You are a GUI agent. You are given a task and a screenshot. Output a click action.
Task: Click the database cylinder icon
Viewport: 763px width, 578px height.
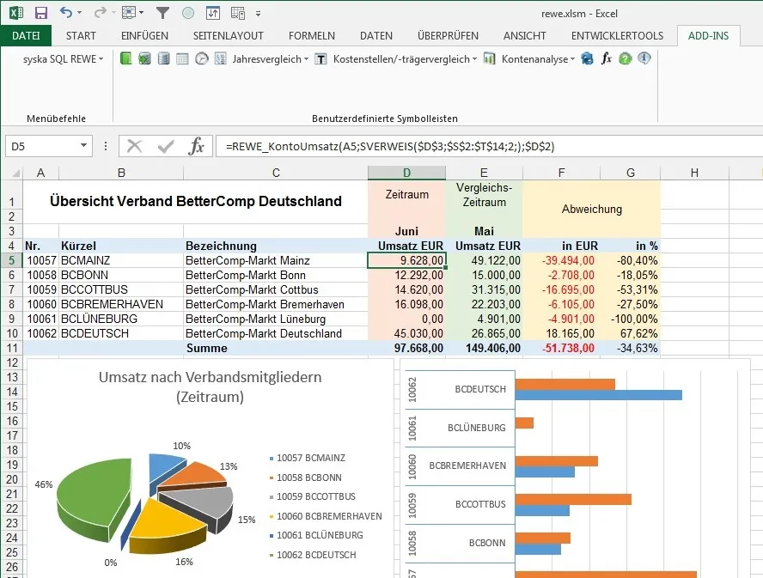[x=163, y=59]
